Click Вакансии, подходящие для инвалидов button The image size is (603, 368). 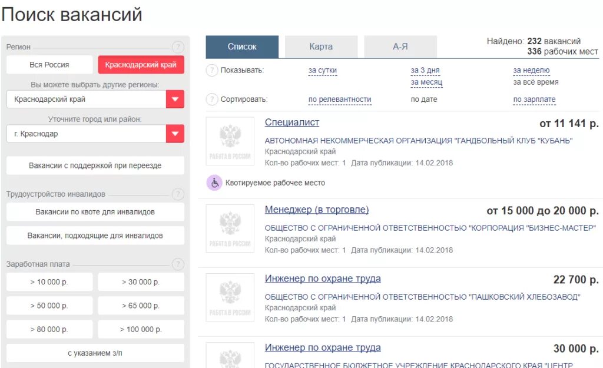point(95,236)
